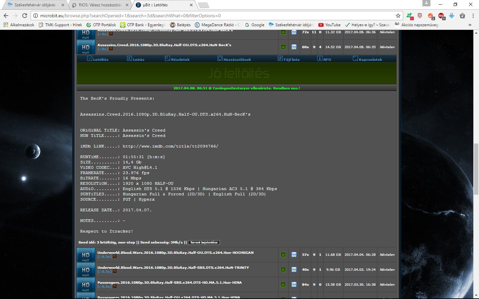The height and width of the screenshot is (299, 479).
Task: Open Passengers Half-SBS Hun-HINA torrent title
Action: pos(170,282)
